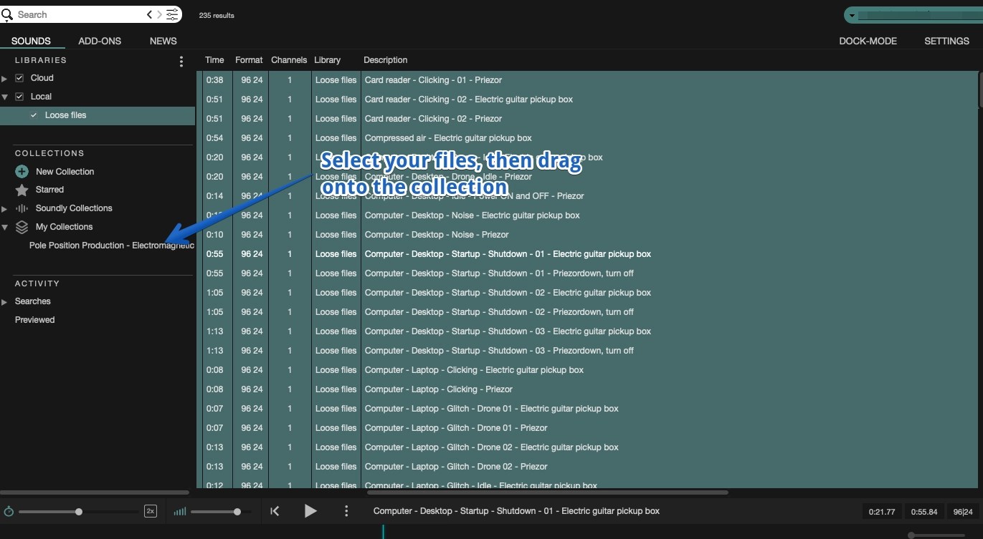Viewport: 983px width, 539px height.
Task: Open the NEWS tab
Action: pos(163,41)
